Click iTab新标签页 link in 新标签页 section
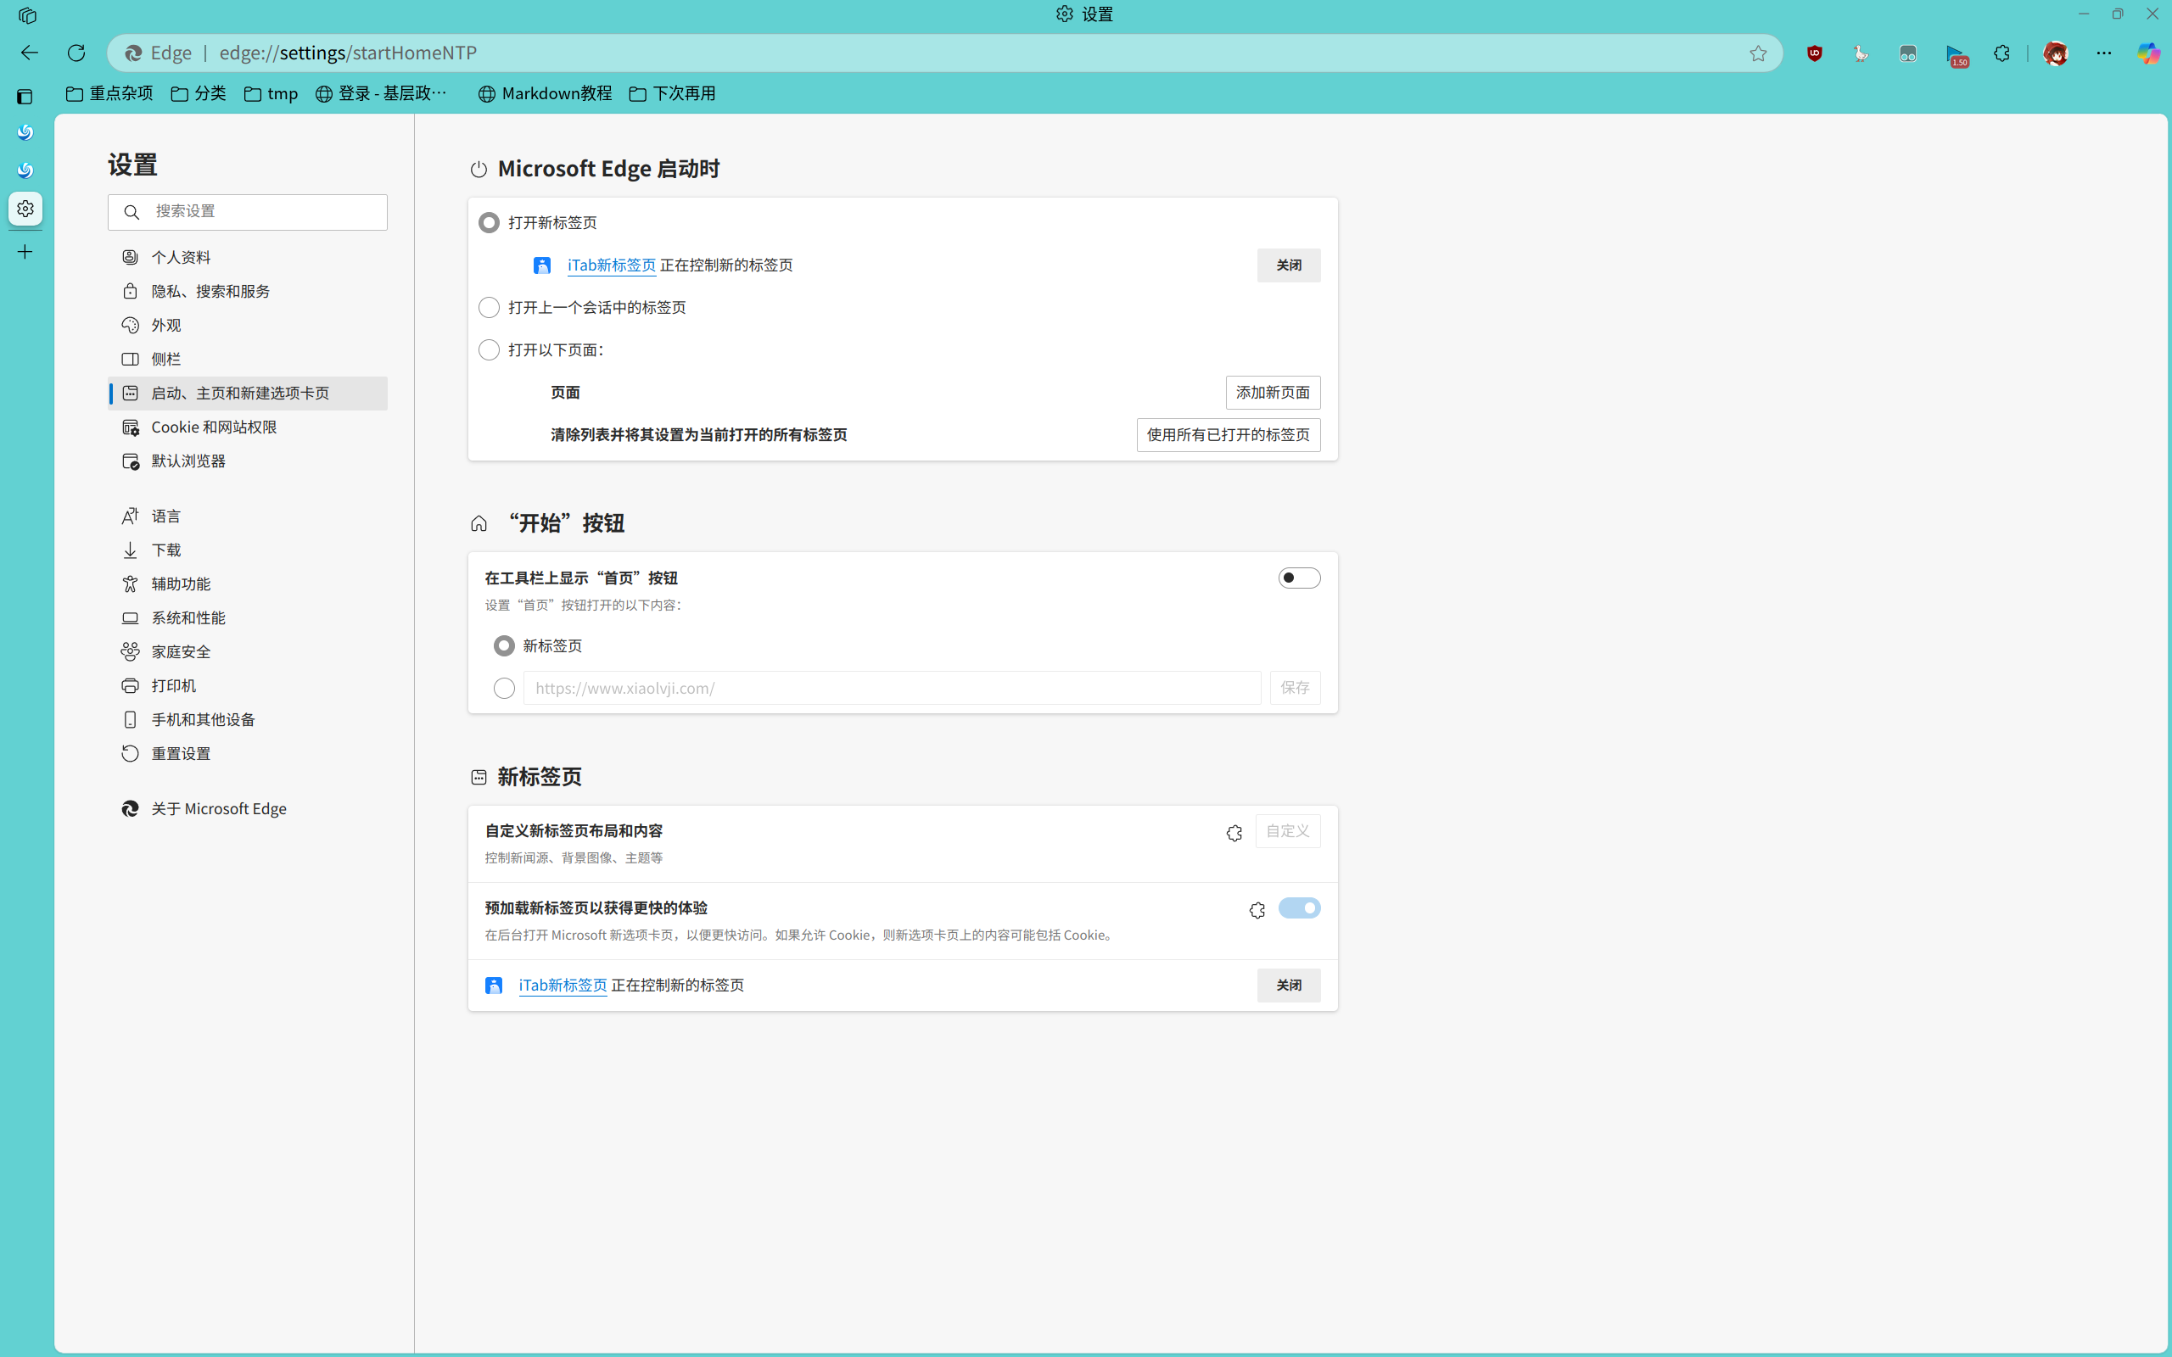 (x=563, y=986)
